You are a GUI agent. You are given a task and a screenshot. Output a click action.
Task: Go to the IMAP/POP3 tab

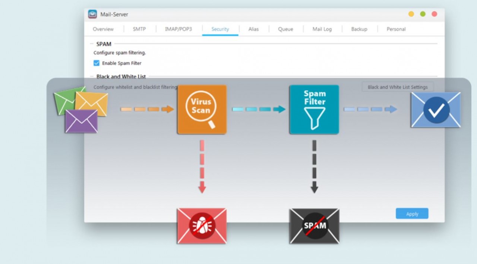tap(179, 29)
